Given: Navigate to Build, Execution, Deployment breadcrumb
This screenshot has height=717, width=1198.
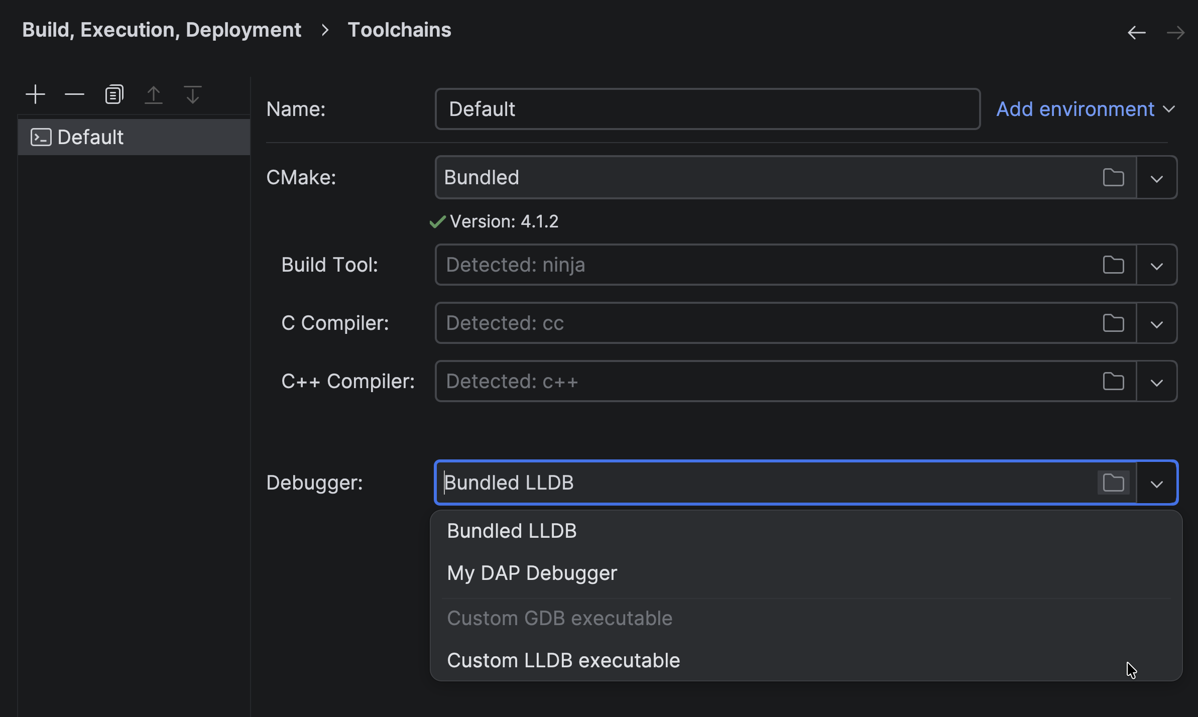Looking at the screenshot, I should tap(162, 29).
